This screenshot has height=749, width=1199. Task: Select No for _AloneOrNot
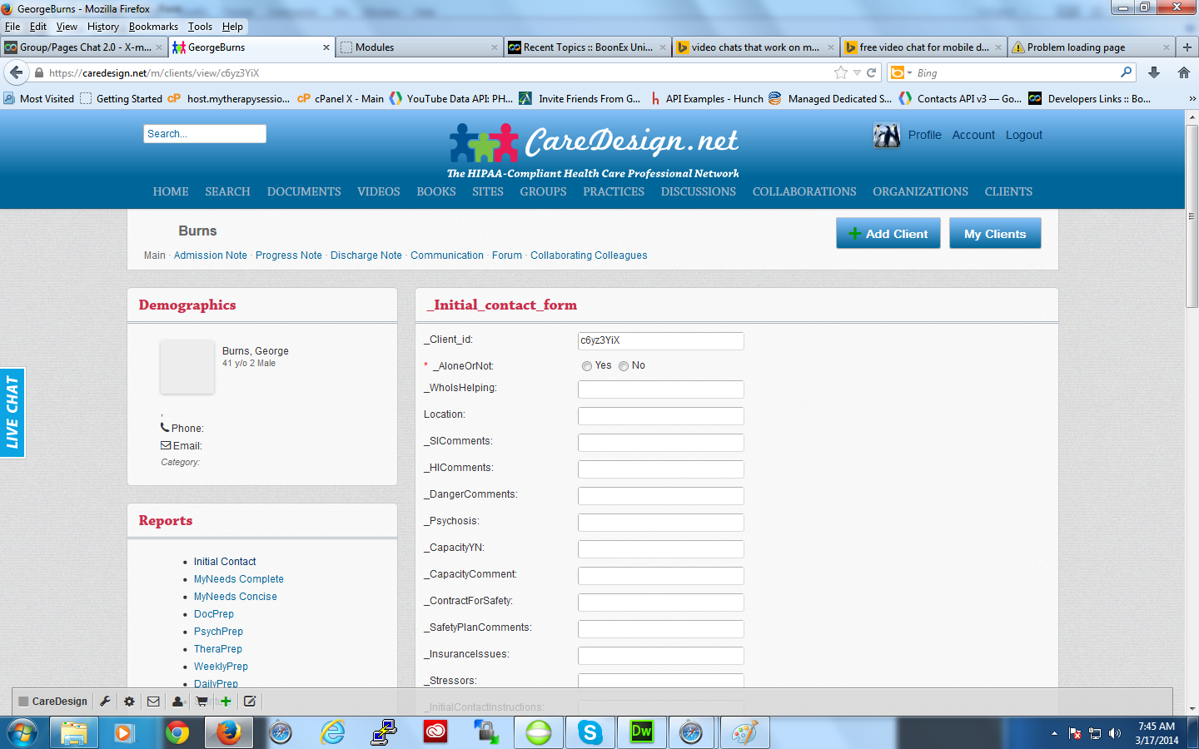pos(624,366)
